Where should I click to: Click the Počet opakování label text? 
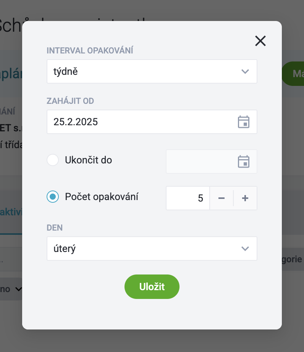102,197
